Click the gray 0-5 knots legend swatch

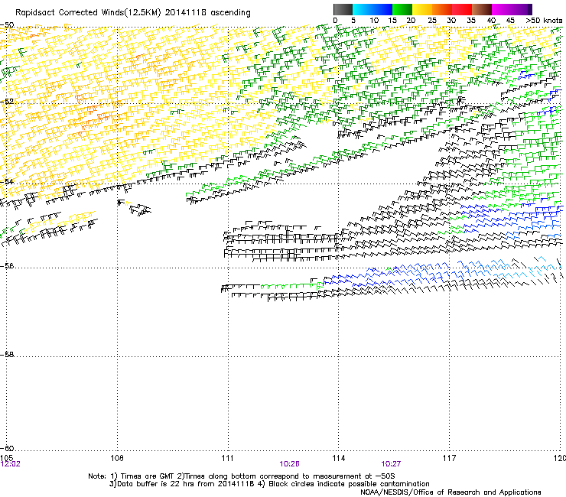pyautogui.click(x=343, y=9)
